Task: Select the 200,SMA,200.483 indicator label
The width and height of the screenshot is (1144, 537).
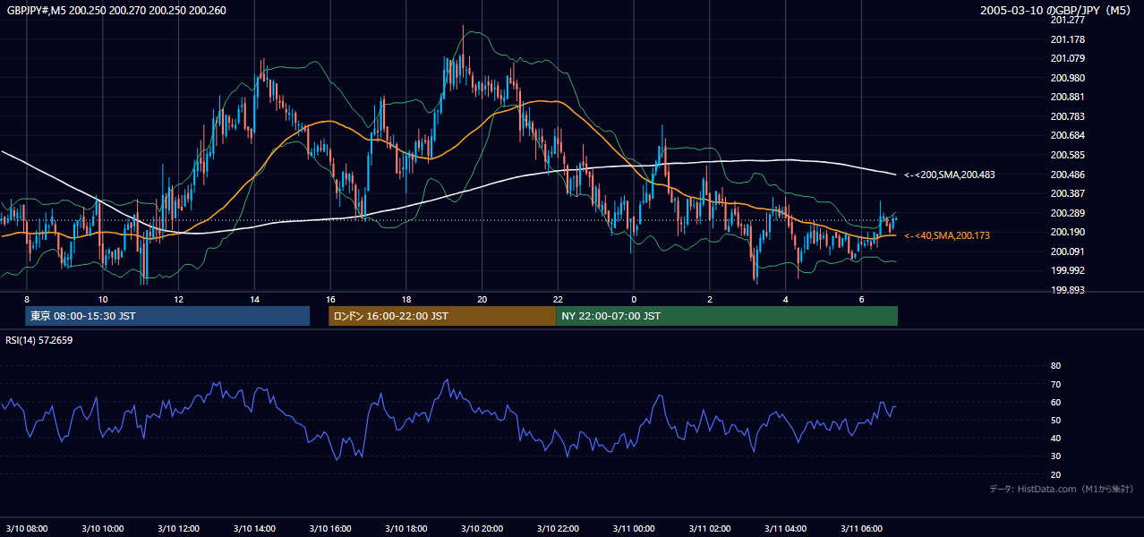Action: click(x=949, y=175)
